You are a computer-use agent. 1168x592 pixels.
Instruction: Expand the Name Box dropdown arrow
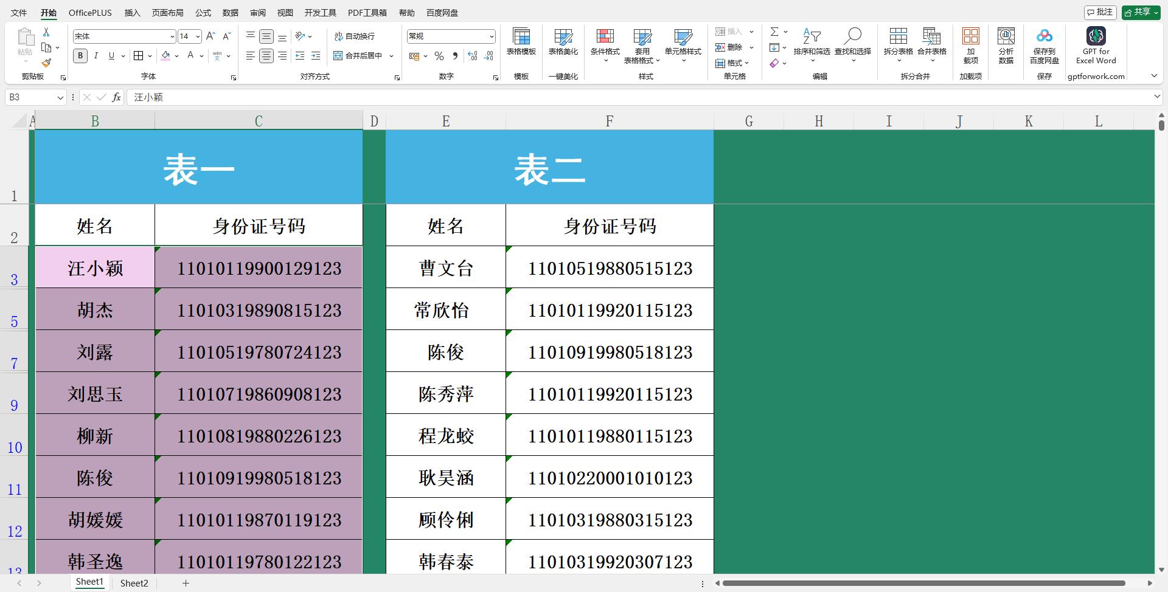pos(60,97)
